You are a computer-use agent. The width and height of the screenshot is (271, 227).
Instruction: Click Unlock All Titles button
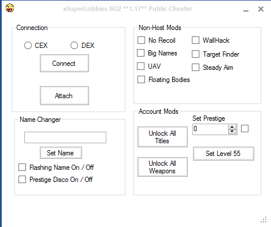click(162, 137)
